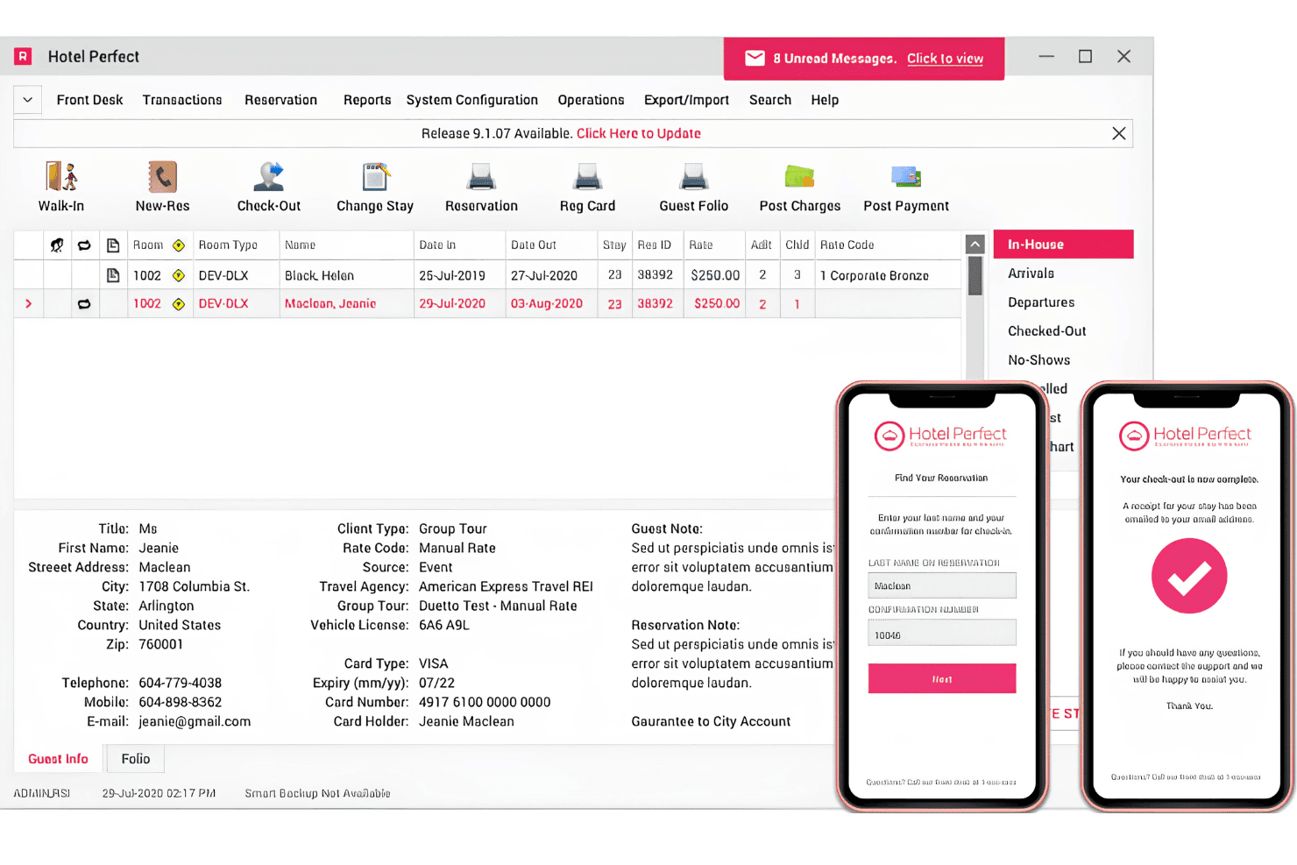1297x865 pixels.
Task: Open the Reports menu
Action: [x=367, y=100]
